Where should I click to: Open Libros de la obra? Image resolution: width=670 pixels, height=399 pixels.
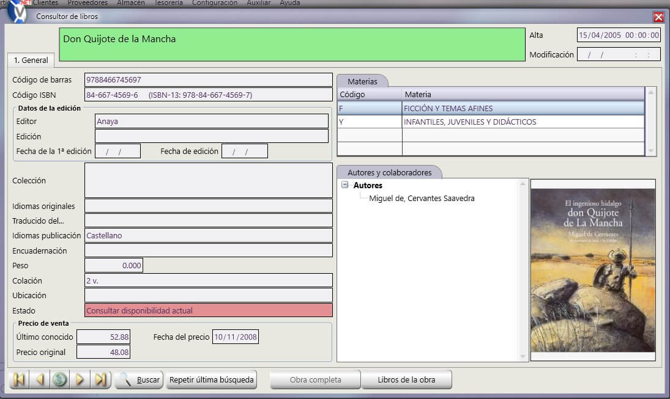pyautogui.click(x=406, y=379)
